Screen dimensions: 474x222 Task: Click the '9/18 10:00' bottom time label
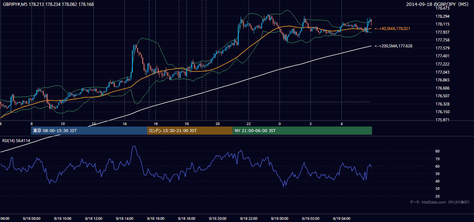[62, 218]
